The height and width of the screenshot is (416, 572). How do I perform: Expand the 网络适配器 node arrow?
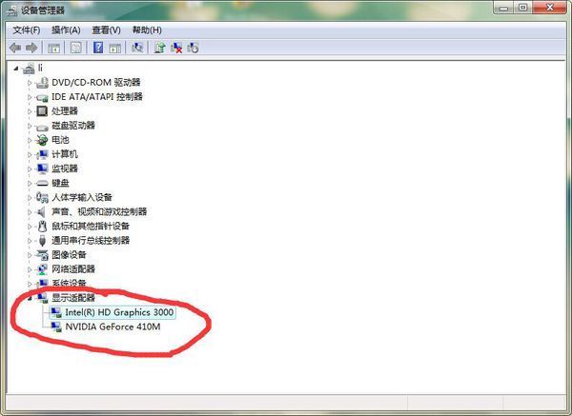point(30,269)
